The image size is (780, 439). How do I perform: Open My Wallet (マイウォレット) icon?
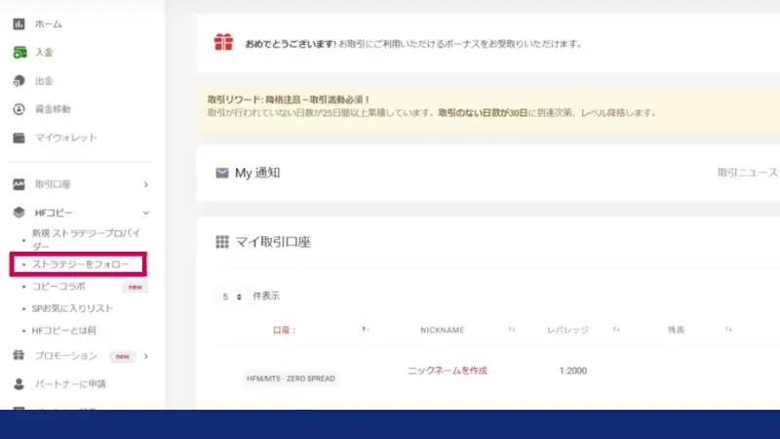click(19, 138)
